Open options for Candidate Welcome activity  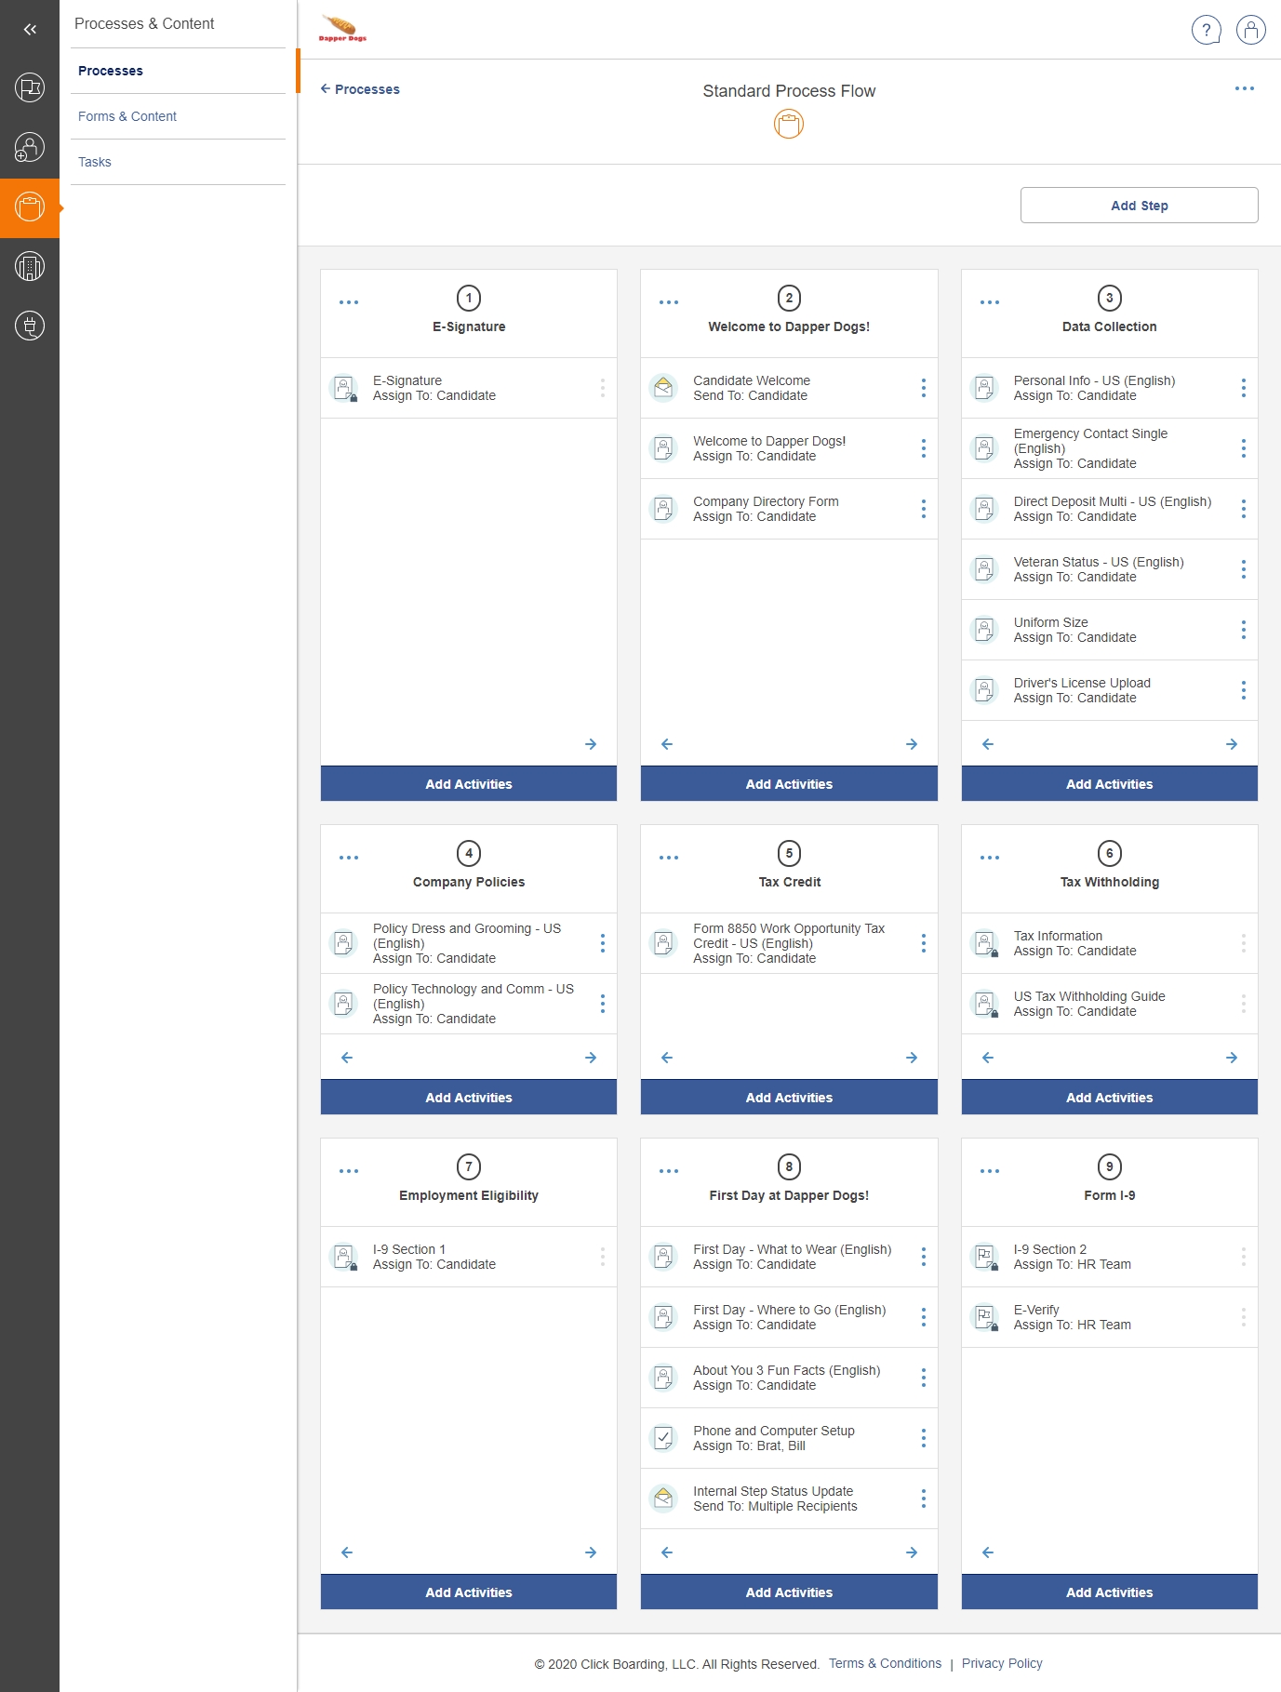click(923, 388)
